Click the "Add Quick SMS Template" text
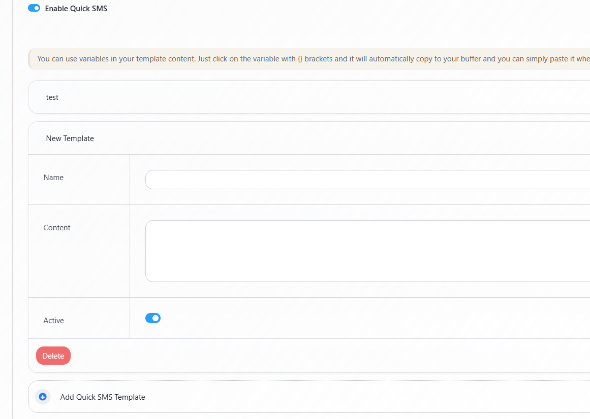Screen dimensions: 590x419 pos(103,397)
